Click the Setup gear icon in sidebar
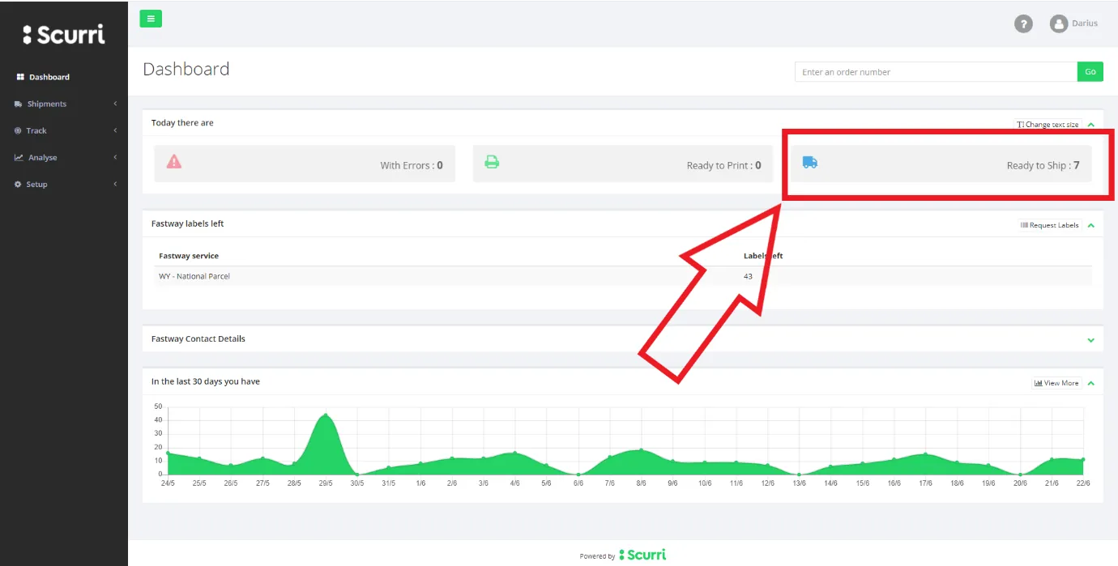 pos(18,184)
